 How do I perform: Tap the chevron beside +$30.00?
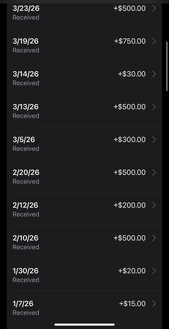click(x=154, y=74)
